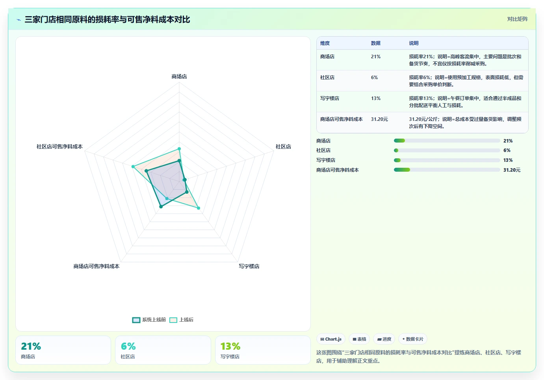Click the 上线后 data point on the 写字楼店 axis
This screenshot has height=380, width=544.
[x=199, y=208]
